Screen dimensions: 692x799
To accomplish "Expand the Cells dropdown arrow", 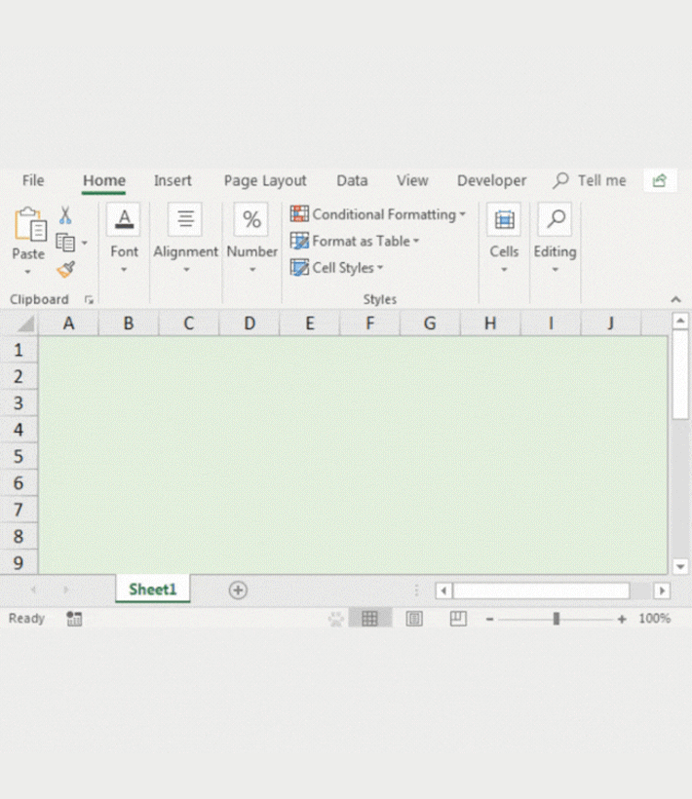I will coord(504,270).
